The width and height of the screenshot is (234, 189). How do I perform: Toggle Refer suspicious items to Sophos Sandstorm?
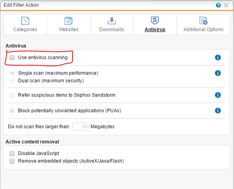(12, 95)
